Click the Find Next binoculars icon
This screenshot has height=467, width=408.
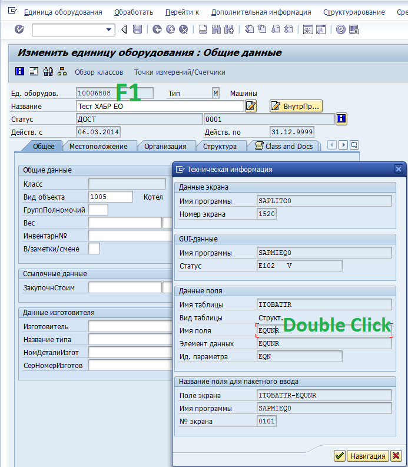tap(229, 29)
